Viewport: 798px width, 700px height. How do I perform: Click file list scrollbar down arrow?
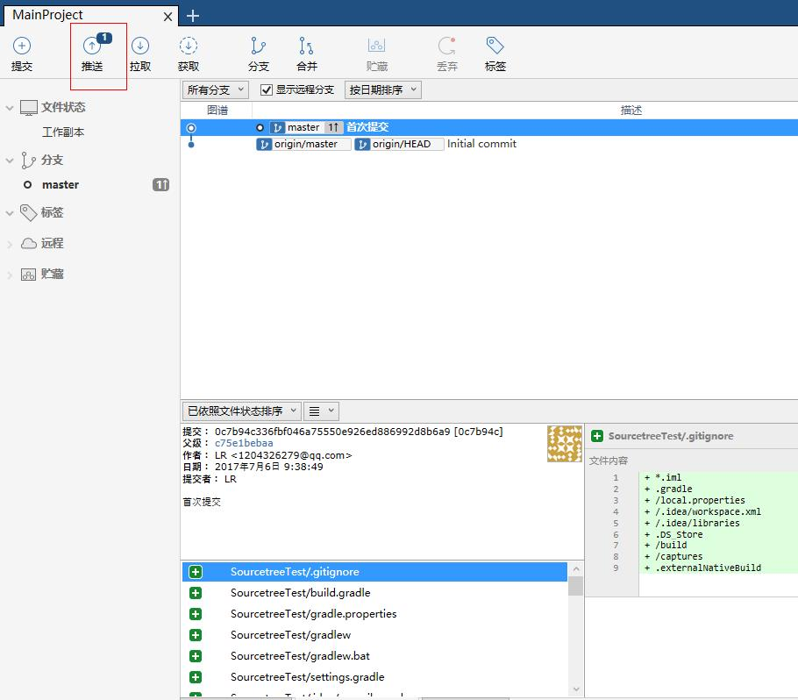[576, 689]
